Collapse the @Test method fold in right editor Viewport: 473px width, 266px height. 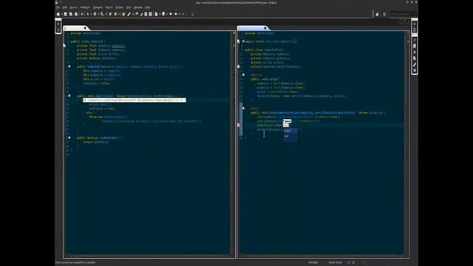243,109
